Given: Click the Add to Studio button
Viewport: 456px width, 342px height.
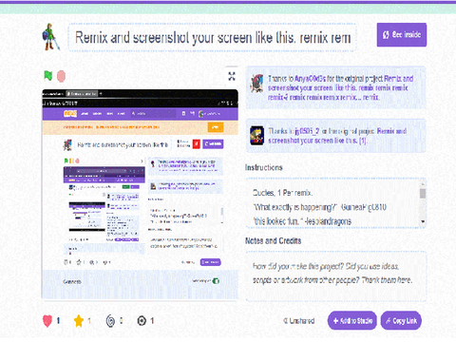Looking at the screenshot, I should 352,320.
